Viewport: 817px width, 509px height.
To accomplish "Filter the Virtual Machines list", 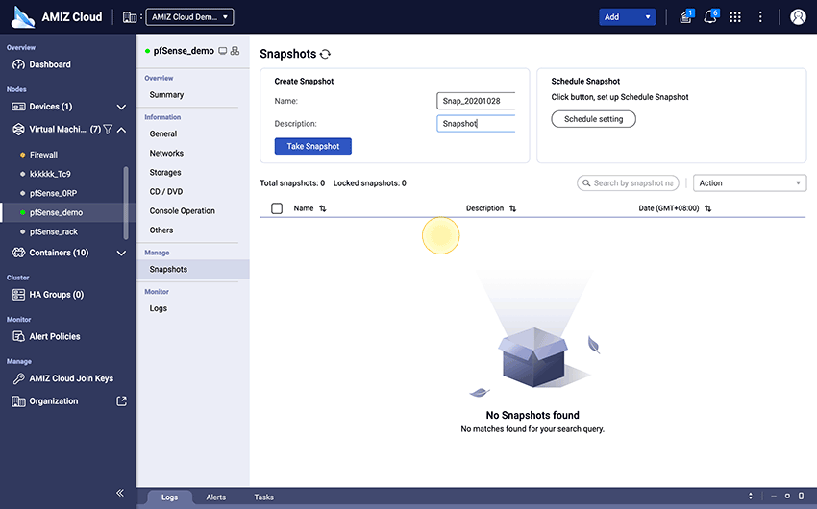I will (108, 130).
